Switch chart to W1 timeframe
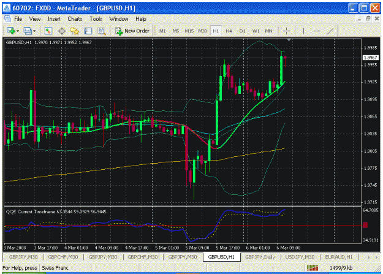The height and width of the screenshot is (274, 383). tap(256, 31)
